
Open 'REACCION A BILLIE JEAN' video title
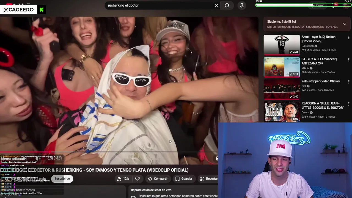(323, 106)
